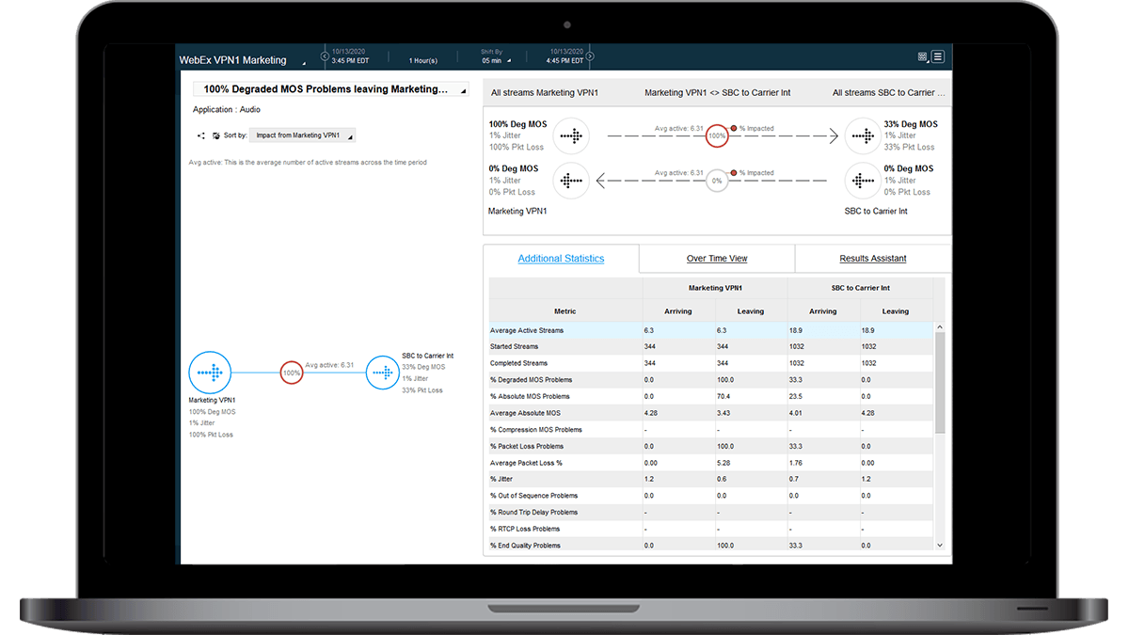
Task: Open the Results Assistant tab
Action: 873,259
